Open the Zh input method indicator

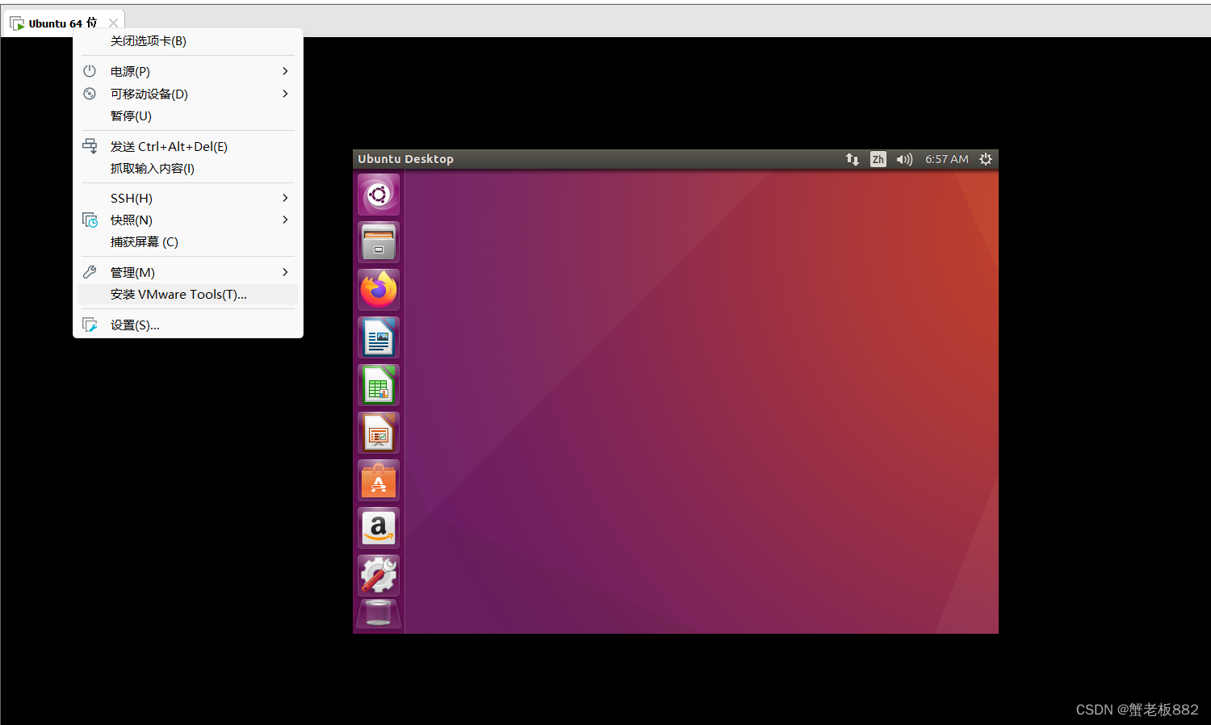(x=878, y=159)
